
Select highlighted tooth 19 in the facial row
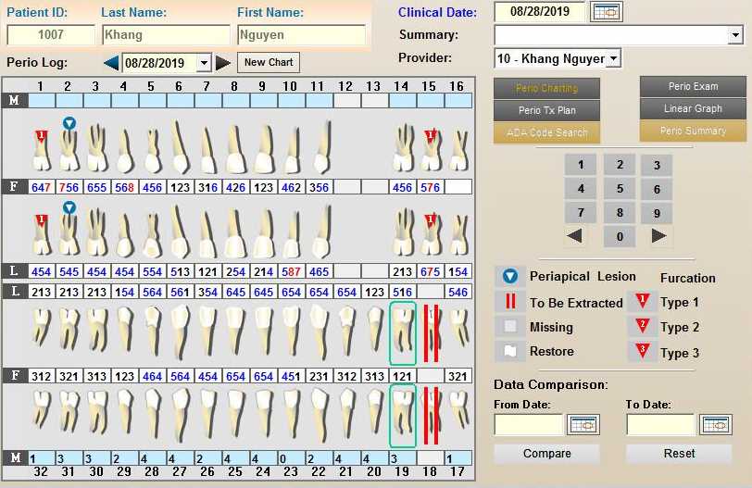click(402, 416)
